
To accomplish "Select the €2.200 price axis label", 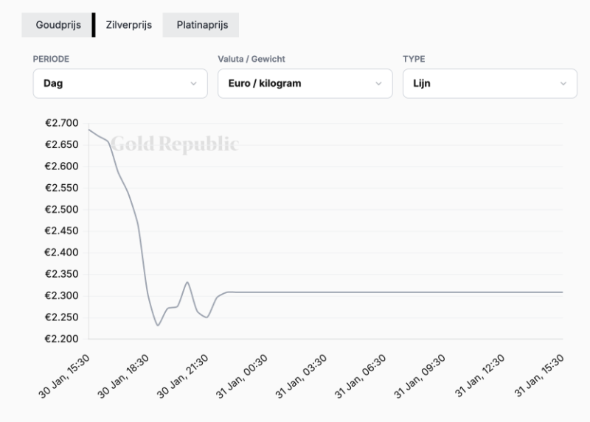I will pos(61,339).
